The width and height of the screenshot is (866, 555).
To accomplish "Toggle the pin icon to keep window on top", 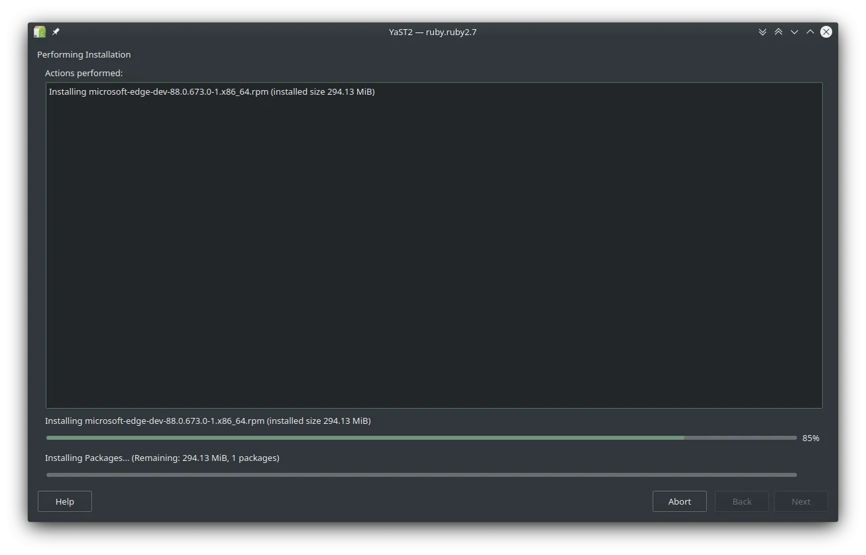I will click(x=56, y=31).
